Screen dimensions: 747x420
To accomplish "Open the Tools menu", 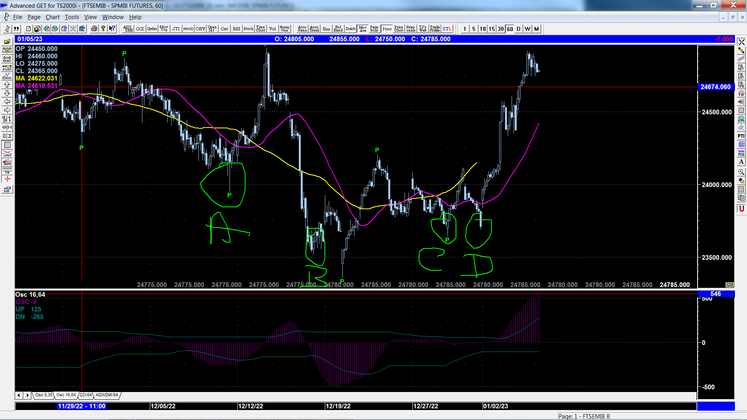I will click(x=72, y=17).
